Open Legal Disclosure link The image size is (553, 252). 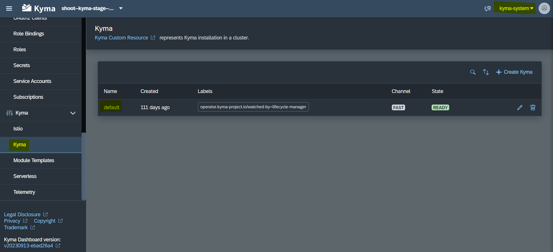(x=26, y=215)
